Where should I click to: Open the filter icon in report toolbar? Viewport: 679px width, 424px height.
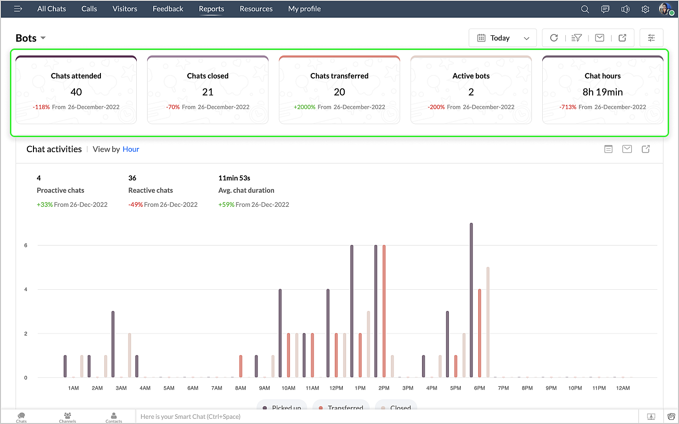coord(576,38)
